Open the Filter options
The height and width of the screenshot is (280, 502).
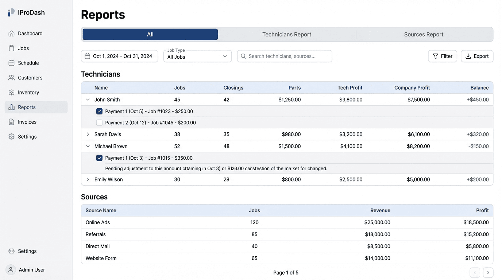pos(443,56)
